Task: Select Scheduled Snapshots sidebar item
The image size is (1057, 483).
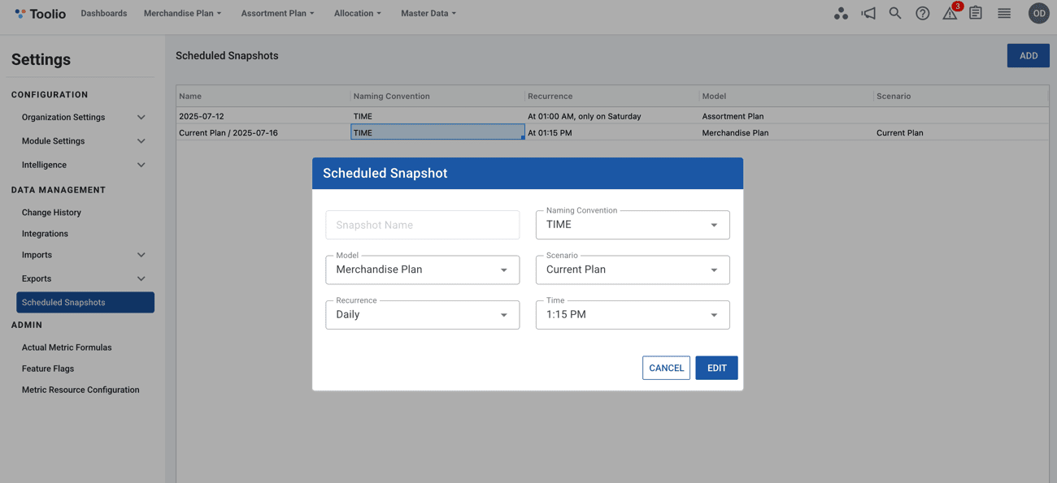Action: (x=85, y=302)
